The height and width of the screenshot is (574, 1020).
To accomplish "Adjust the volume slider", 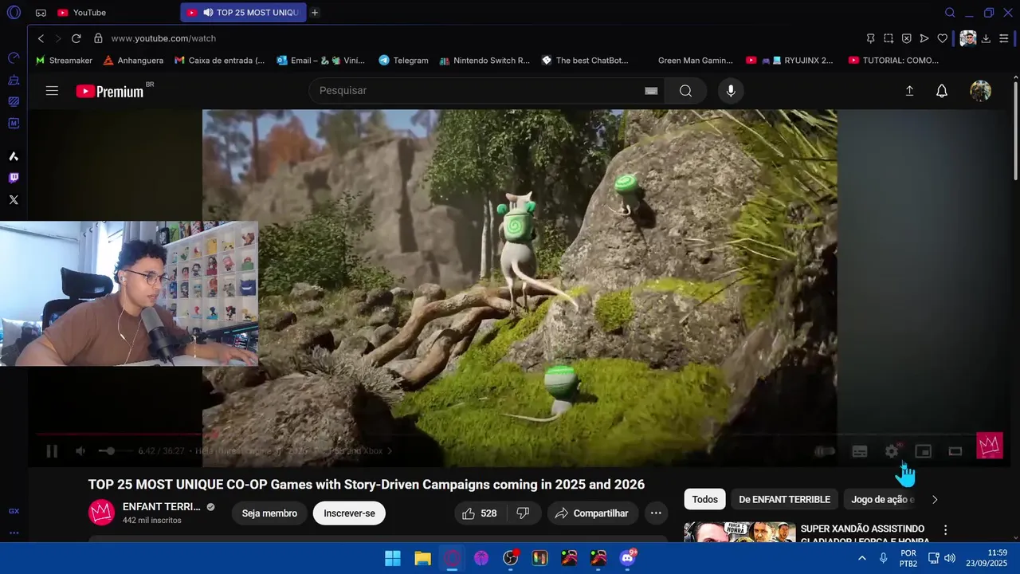I will pos(115,451).
